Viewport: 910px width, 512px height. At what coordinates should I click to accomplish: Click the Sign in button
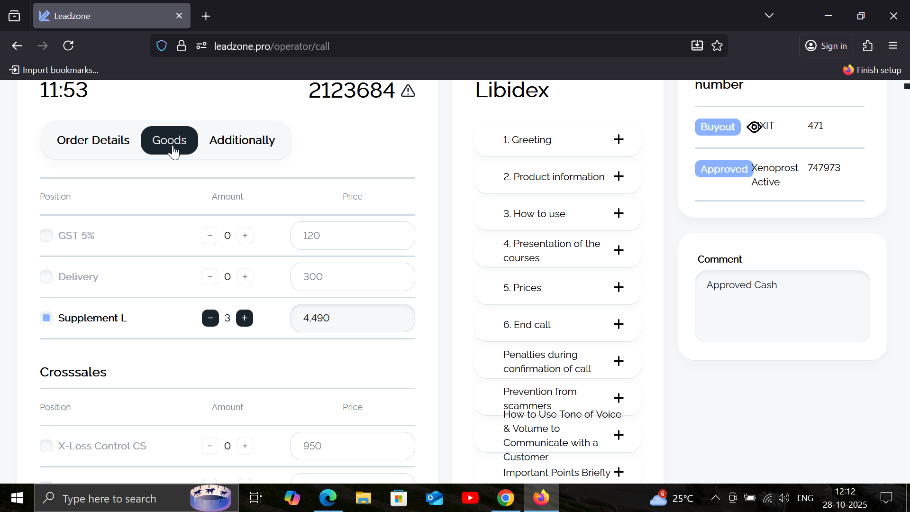pyautogui.click(x=826, y=46)
